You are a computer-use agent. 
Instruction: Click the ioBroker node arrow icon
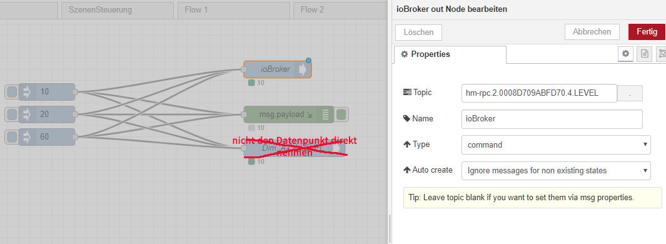(x=303, y=69)
